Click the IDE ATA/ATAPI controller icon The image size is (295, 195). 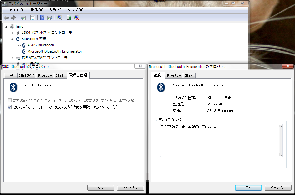[x=18, y=58]
